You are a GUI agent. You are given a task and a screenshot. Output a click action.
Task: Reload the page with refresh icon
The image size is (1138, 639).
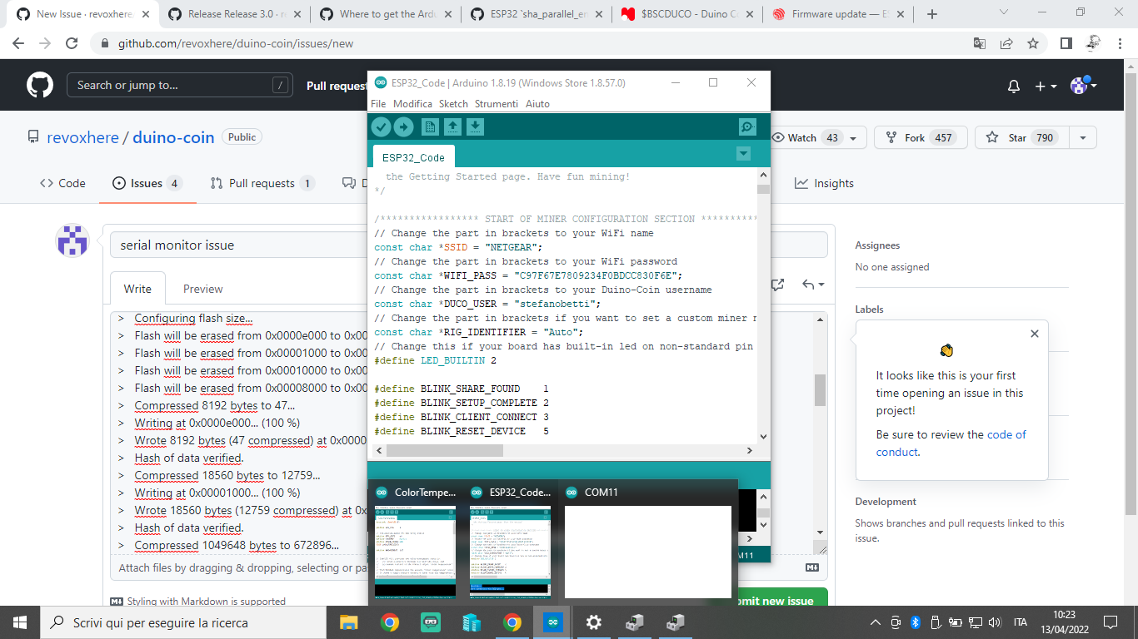72,43
